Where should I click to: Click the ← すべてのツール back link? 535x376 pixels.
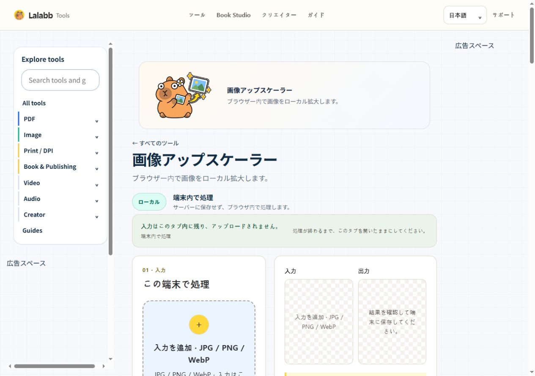(155, 143)
